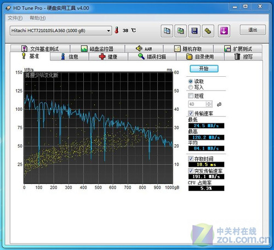The height and width of the screenshot is (250, 274).
Task: Toggle the 存取时间 access time checkbox
Action: pos(191,158)
